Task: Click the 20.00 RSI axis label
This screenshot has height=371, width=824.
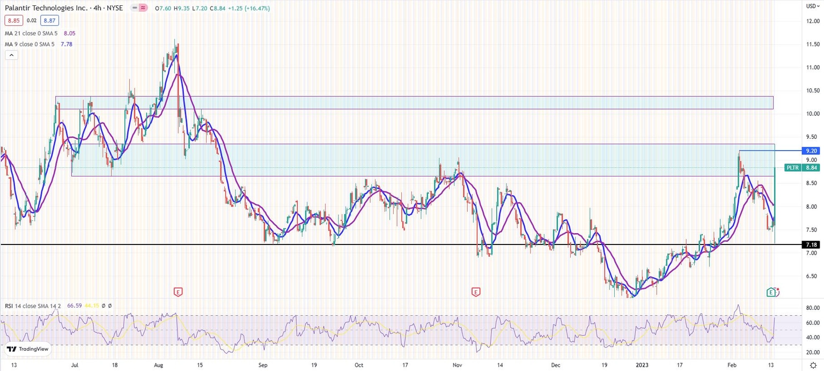Action: click(x=812, y=352)
